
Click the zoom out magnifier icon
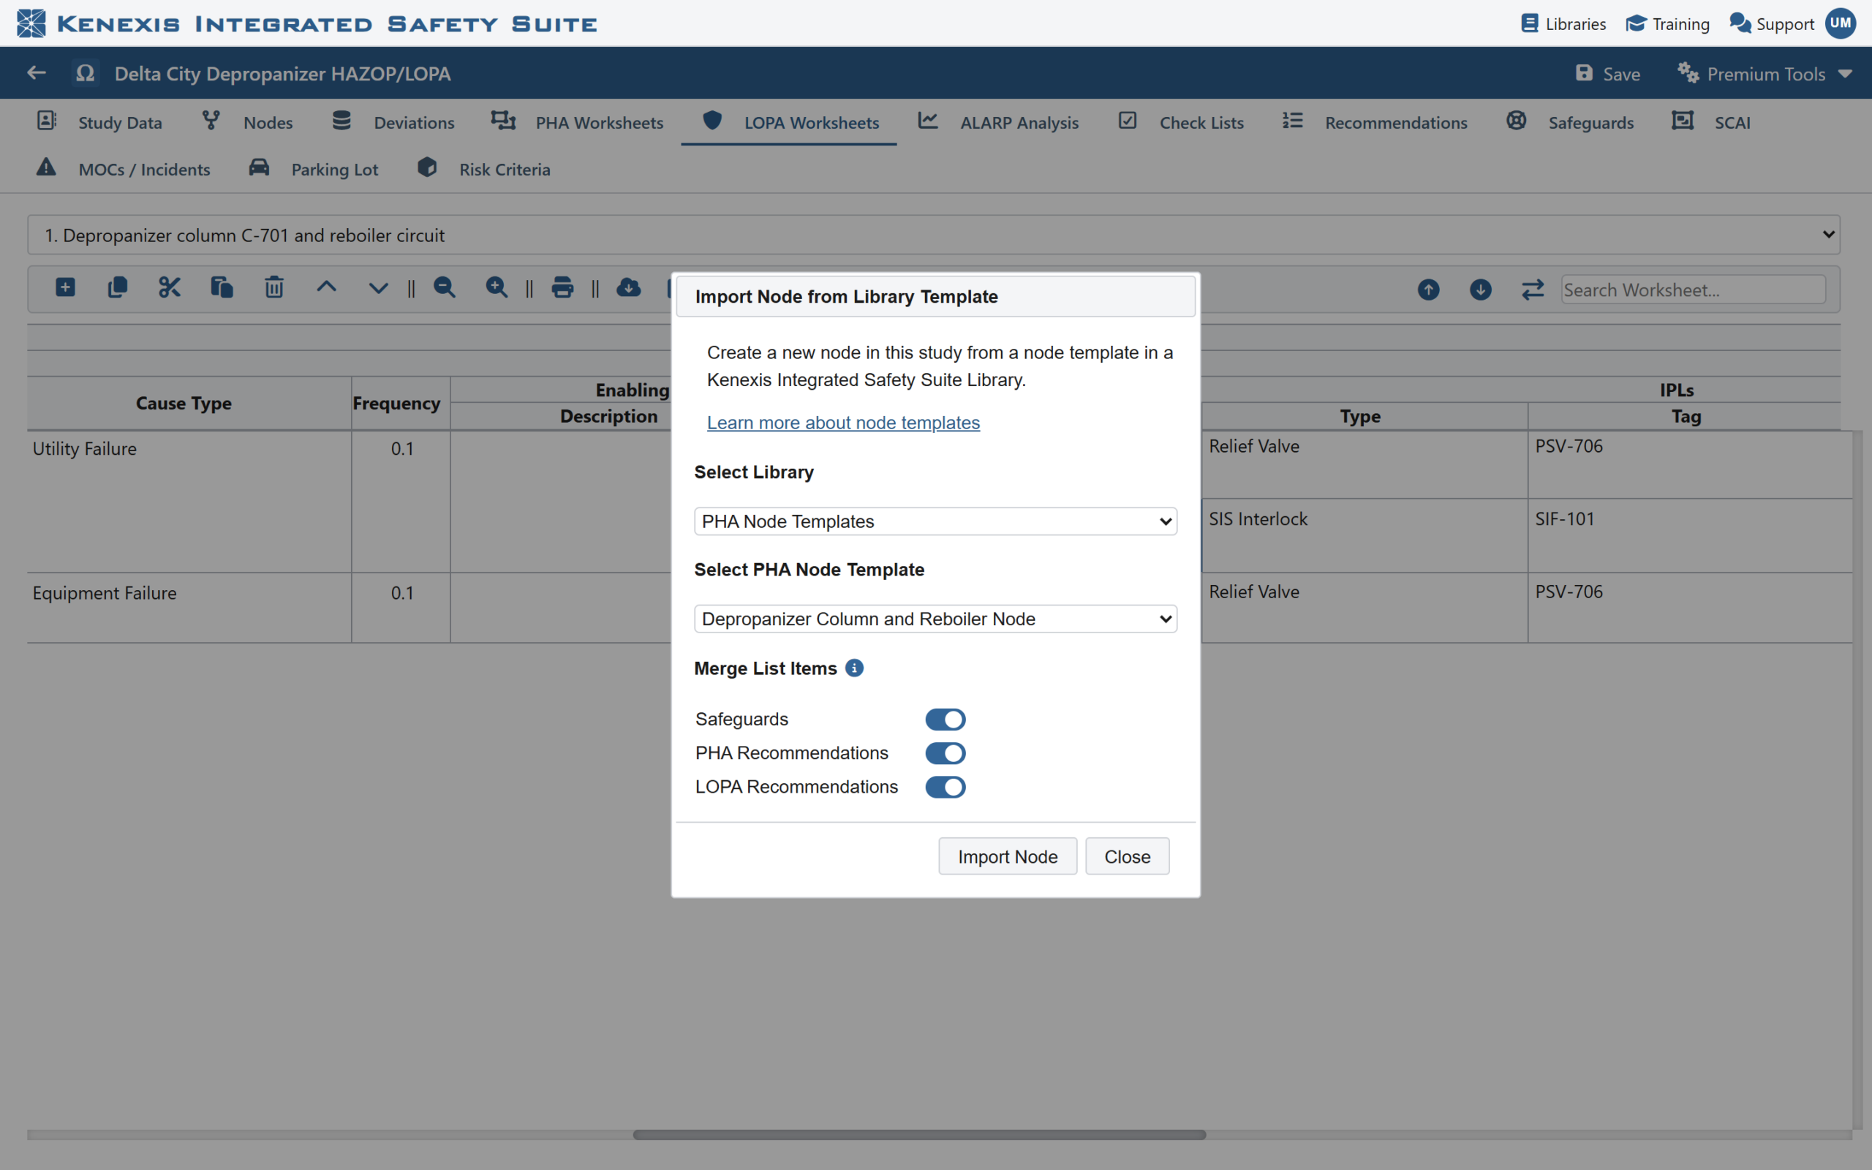445,288
